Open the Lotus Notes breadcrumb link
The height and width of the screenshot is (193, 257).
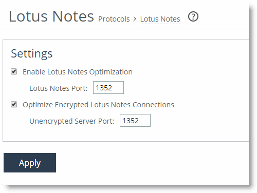pos(160,19)
